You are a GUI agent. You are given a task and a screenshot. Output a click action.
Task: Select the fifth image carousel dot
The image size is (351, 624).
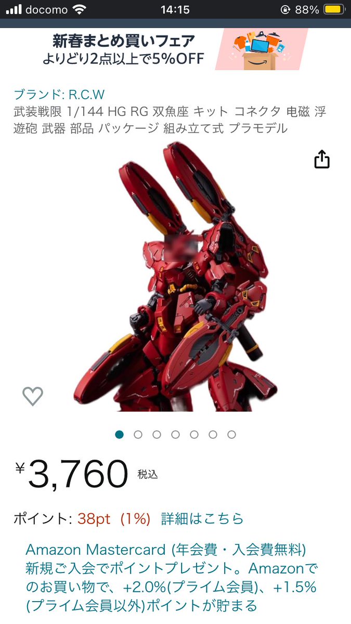[x=194, y=434]
